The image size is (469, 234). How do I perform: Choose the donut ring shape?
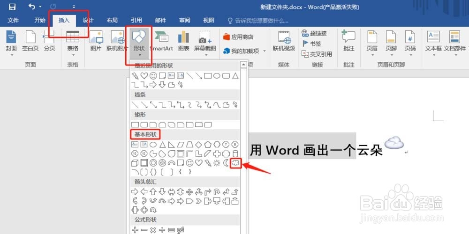coord(153,163)
